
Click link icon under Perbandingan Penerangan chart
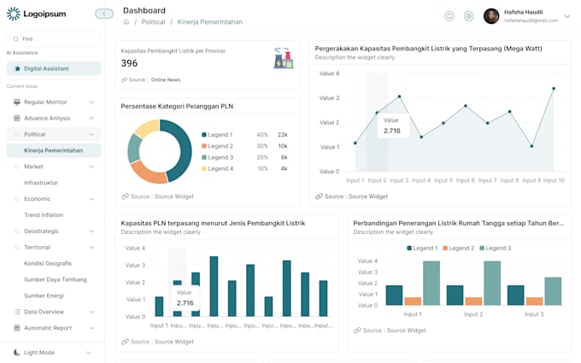tap(357, 330)
